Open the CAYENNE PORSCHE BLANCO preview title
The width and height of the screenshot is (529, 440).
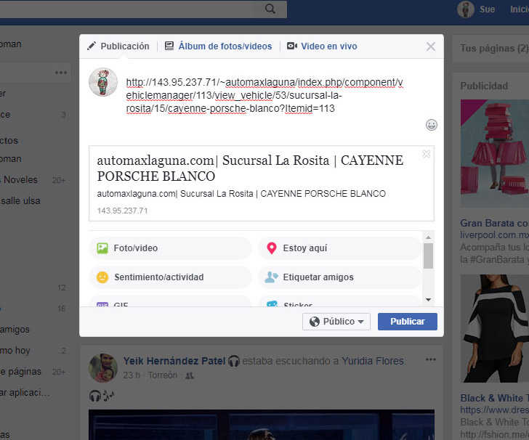click(250, 168)
